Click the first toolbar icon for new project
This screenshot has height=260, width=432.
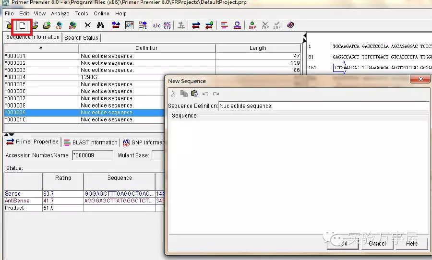(x=9, y=25)
